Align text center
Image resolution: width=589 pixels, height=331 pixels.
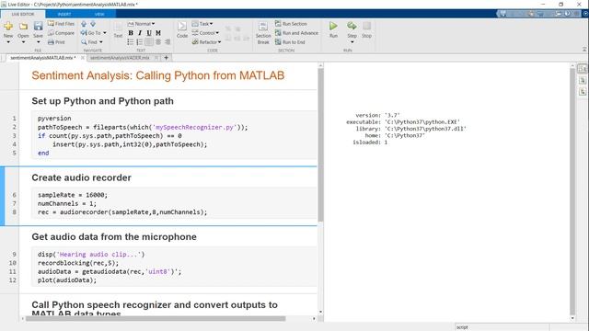pyautogui.click(x=158, y=42)
